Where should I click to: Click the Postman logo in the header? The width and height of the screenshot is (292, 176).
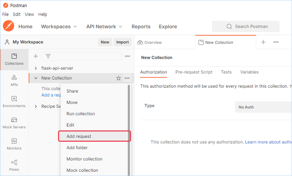[x=8, y=26]
